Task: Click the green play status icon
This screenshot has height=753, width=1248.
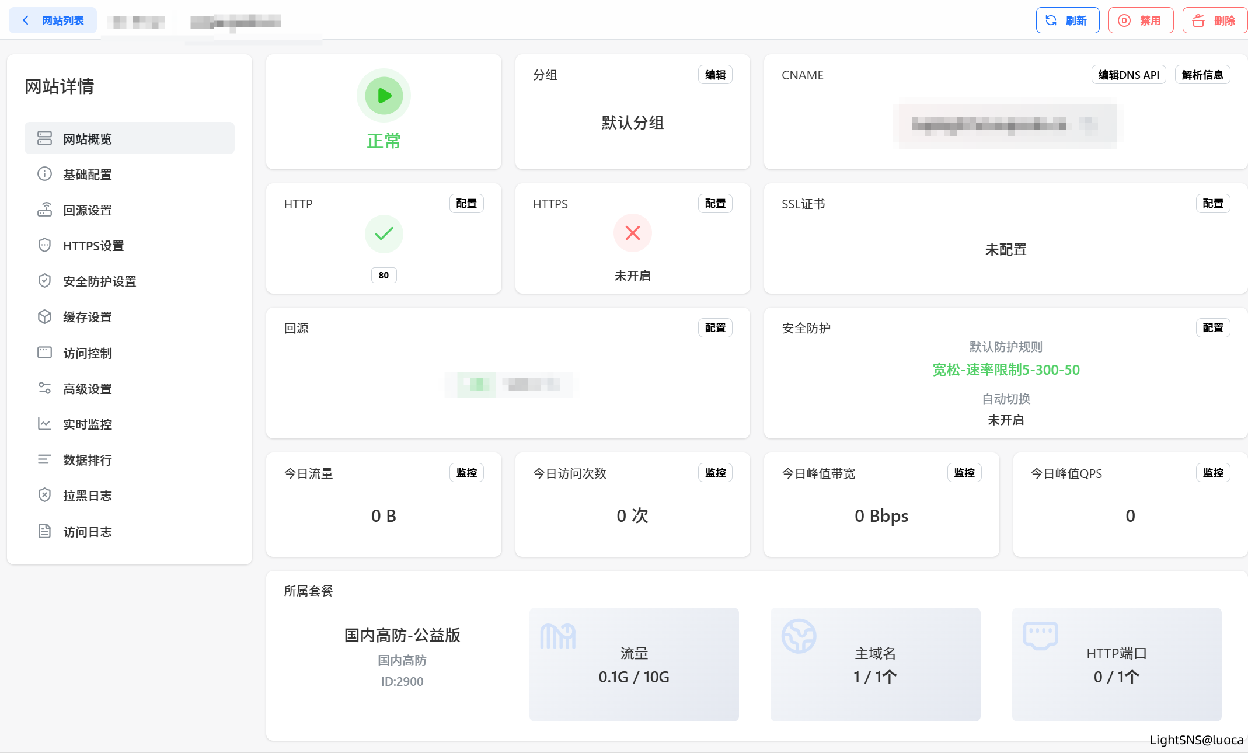Action: click(x=384, y=96)
